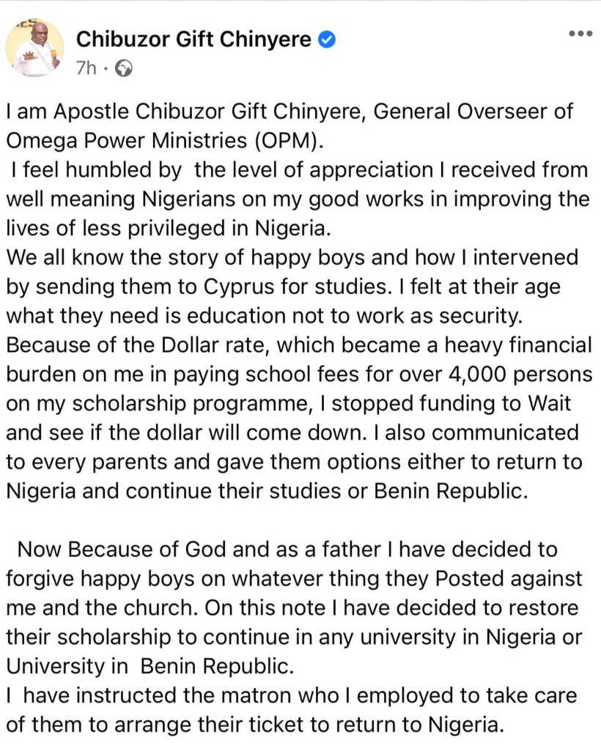Click the line starting "and see if the dollar"
The height and width of the screenshot is (751, 601).
[292, 433]
